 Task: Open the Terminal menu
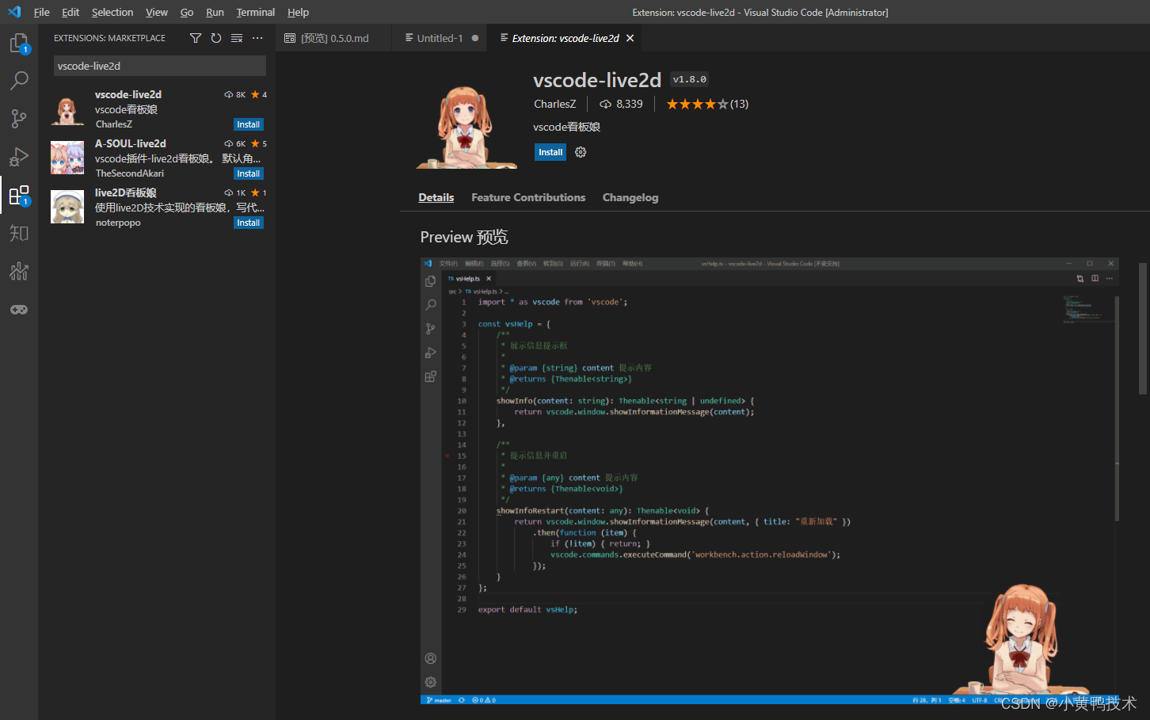[255, 12]
